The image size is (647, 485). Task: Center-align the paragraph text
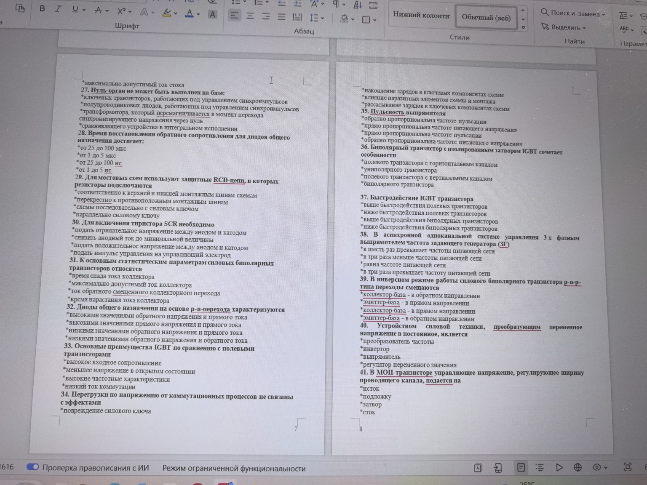[x=250, y=16]
